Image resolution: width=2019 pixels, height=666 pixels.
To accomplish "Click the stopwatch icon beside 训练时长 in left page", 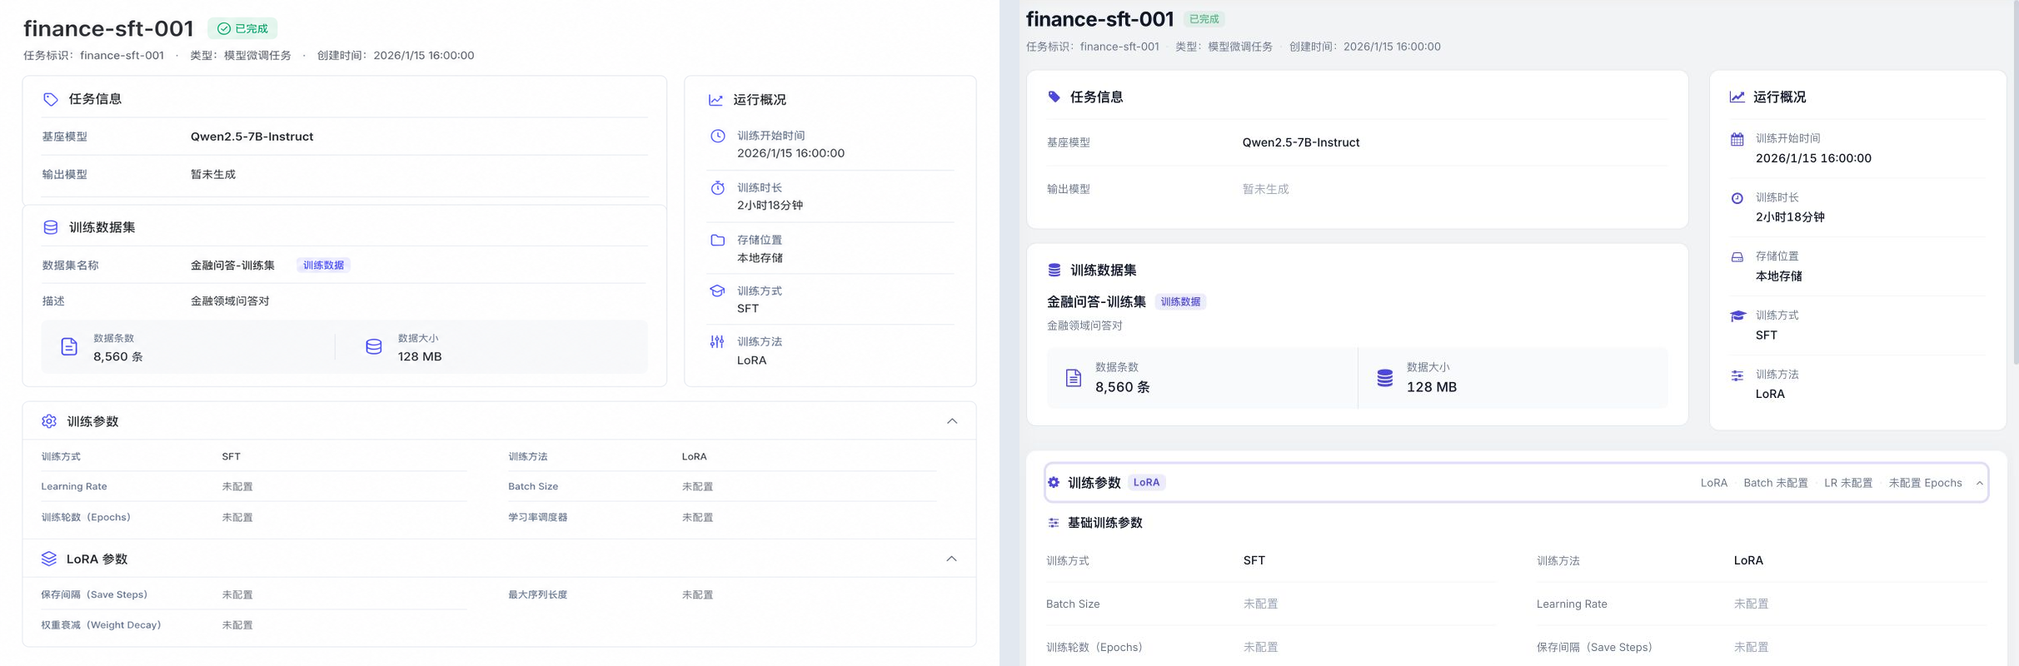I will (717, 188).
